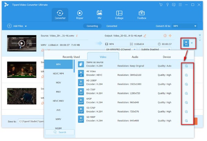Edit output file name with pencil icon
The width and height of the screenshot is (207, 141).
pyautogui.click(x=145, y=36)
